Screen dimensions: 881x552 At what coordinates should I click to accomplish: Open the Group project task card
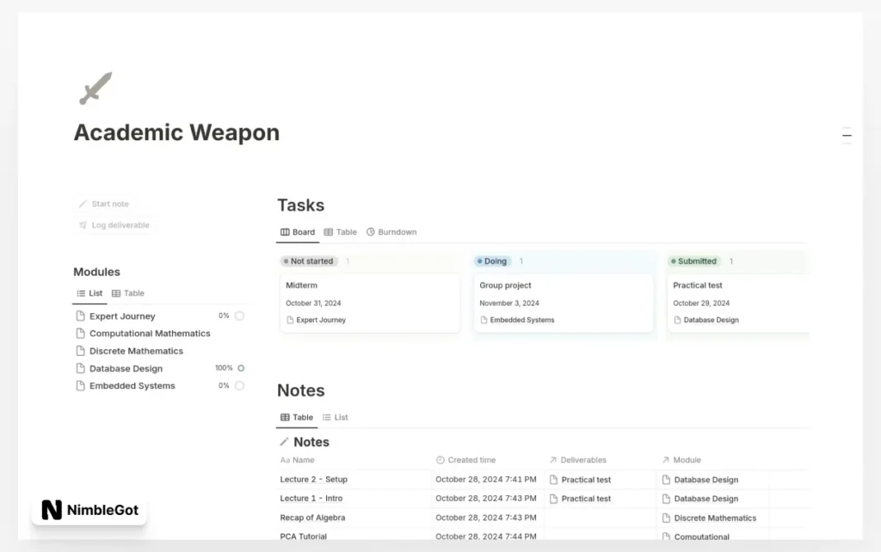coord(564,303)
